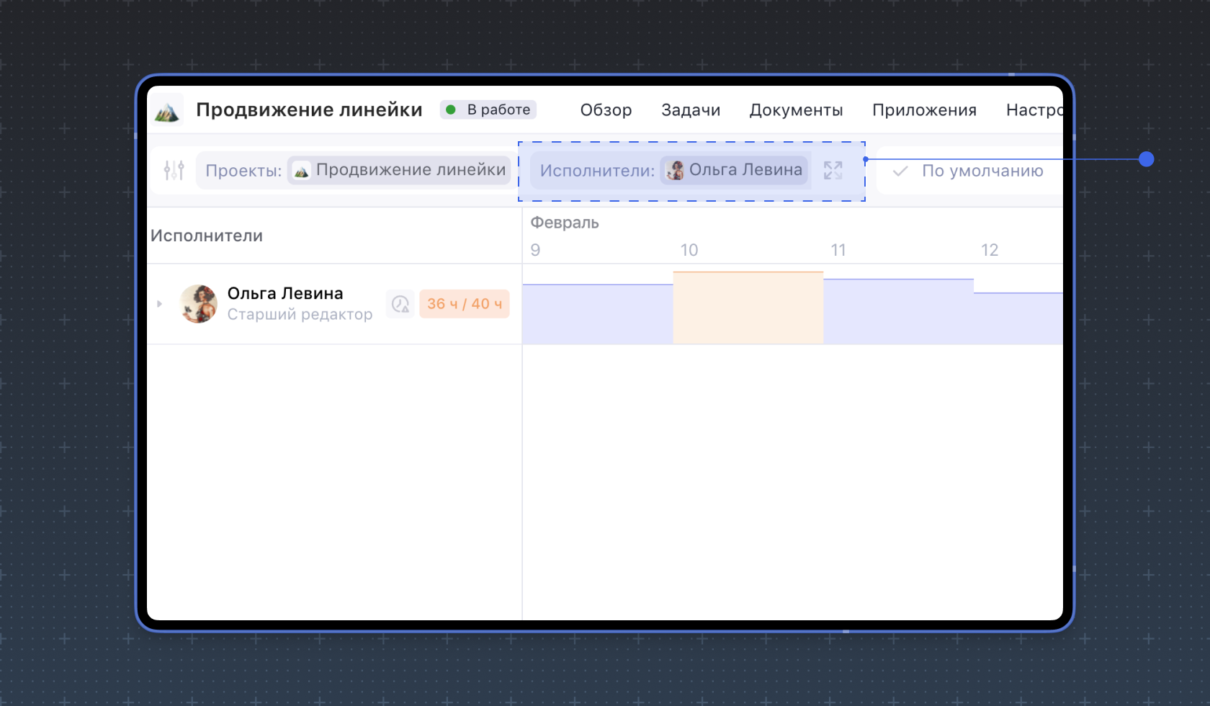Toggle the По умолчанию view option

click(x=982, y=171)
